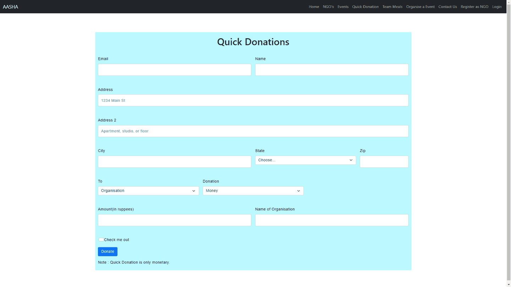Click the Address 2 apartment field

253,131
